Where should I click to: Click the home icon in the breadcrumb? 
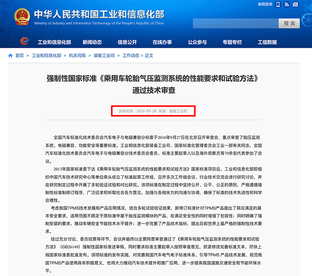coord(10,55)
